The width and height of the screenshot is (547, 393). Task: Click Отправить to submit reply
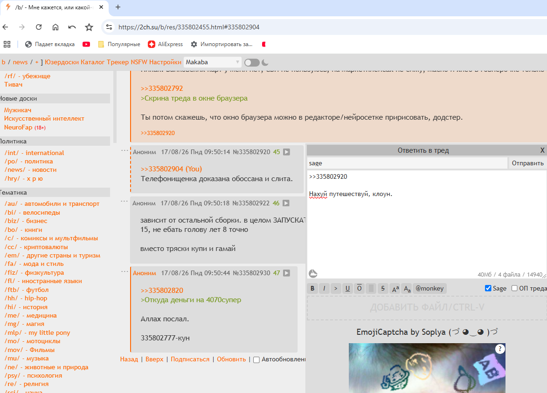click(527, 163)
